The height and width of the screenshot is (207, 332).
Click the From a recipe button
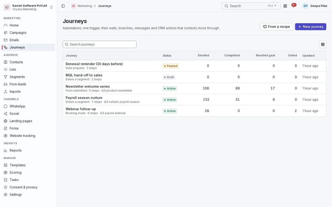click(x=276, y=27)
